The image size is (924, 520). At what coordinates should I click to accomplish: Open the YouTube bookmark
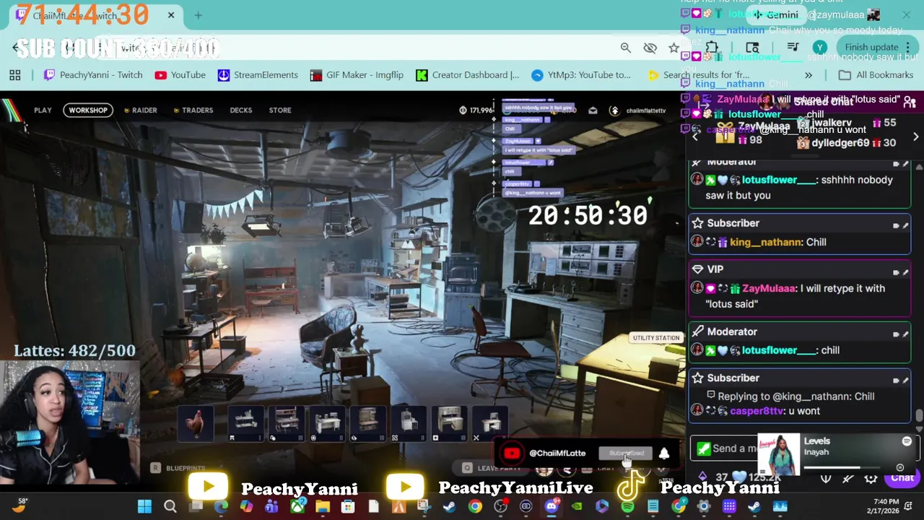[x=180, y=75]
